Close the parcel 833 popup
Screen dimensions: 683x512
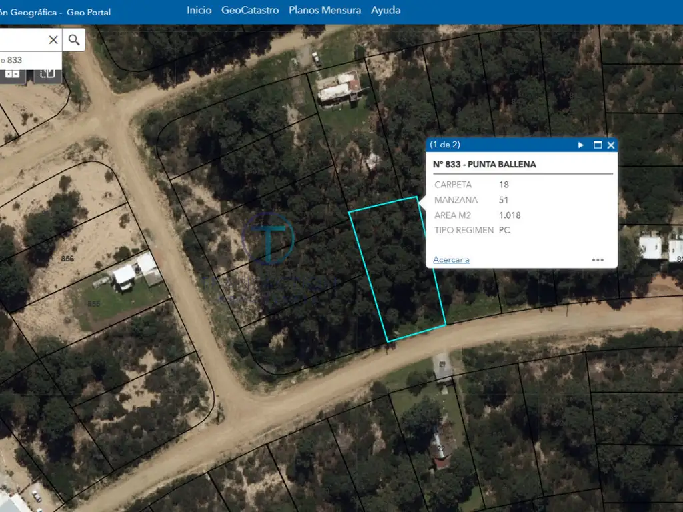(x=611, y=145)
